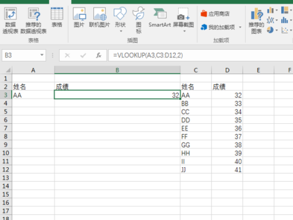Open Recommended PivotTables (推荐的数据透视表)

[x=33, y=21]
